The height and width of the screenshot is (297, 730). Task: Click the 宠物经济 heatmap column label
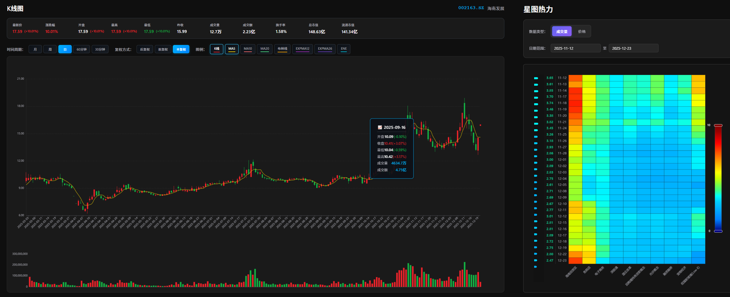click(x=681, y=271)
